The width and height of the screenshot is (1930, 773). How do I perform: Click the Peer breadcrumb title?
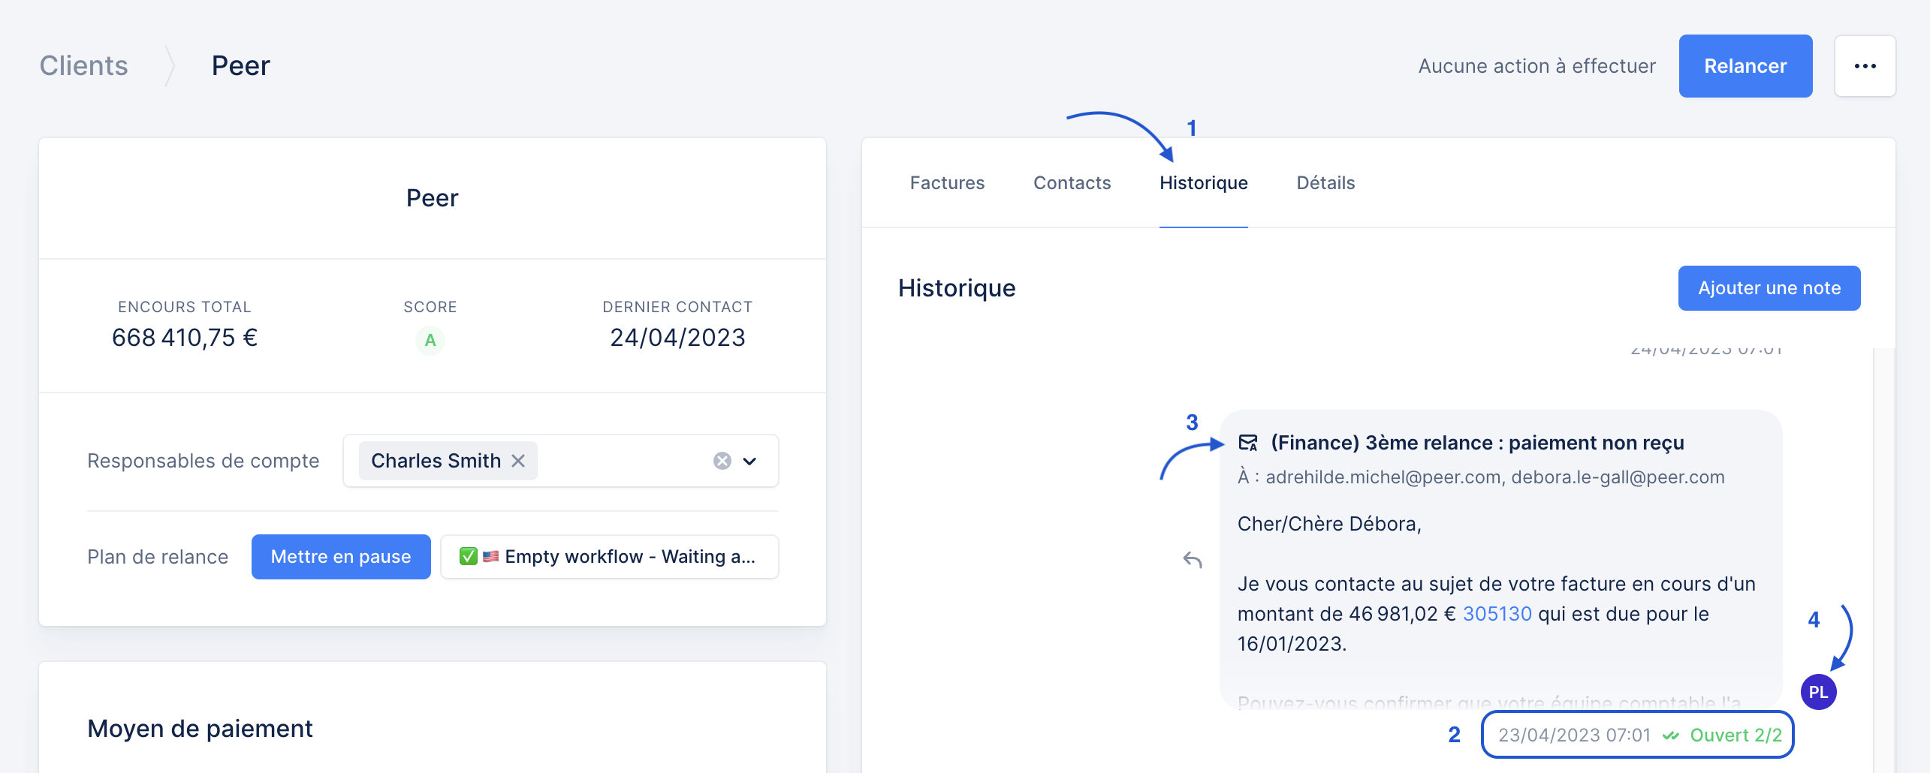(x=240, y=66)
